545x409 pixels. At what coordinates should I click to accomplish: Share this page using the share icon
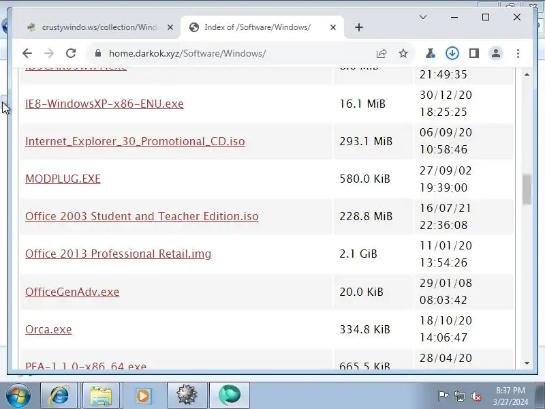click(381, 54)
